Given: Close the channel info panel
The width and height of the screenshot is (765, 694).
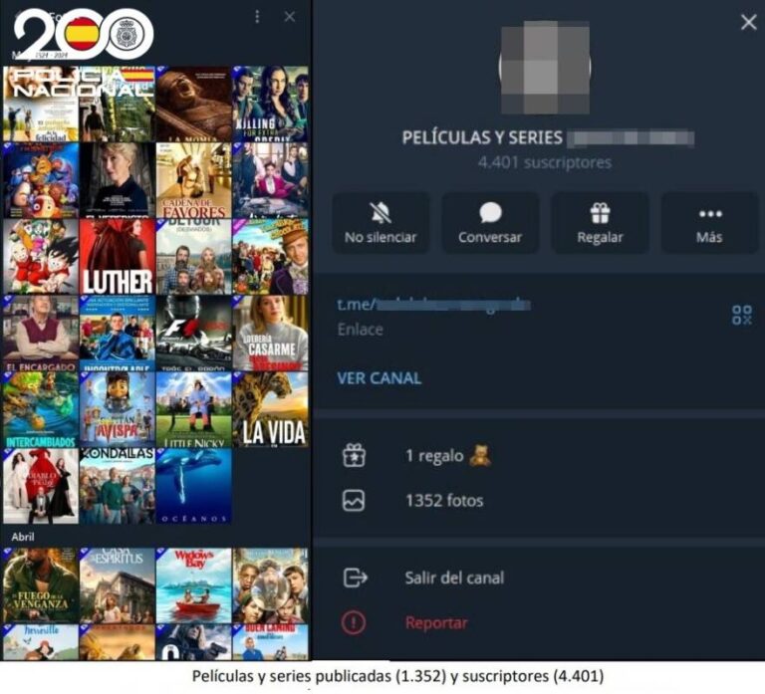Looking at the screenshot, I should pos(748,22).
